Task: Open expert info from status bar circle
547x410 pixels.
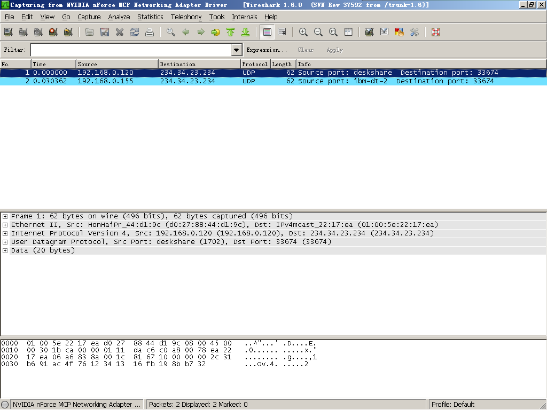Action: [x=5, y=405]
